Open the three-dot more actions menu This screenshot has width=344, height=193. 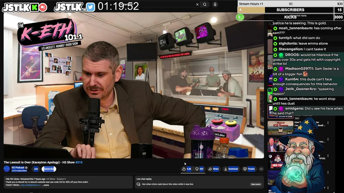click(261, 169)
